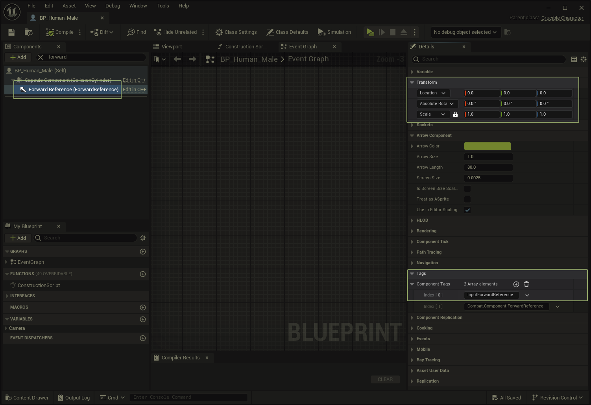591x405 pixels.
Task: Enable Is Screen Size Scaled checkbox
Action: [467, 189]
